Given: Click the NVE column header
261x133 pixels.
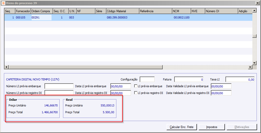Looking at the screenshot, I should point(198,11).
